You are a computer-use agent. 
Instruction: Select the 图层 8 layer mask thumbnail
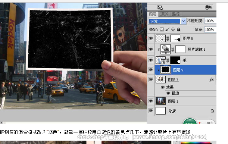pyautogui.click(x=175, y=38)
